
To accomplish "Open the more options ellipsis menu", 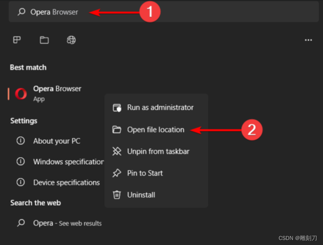I will point(308,40).
